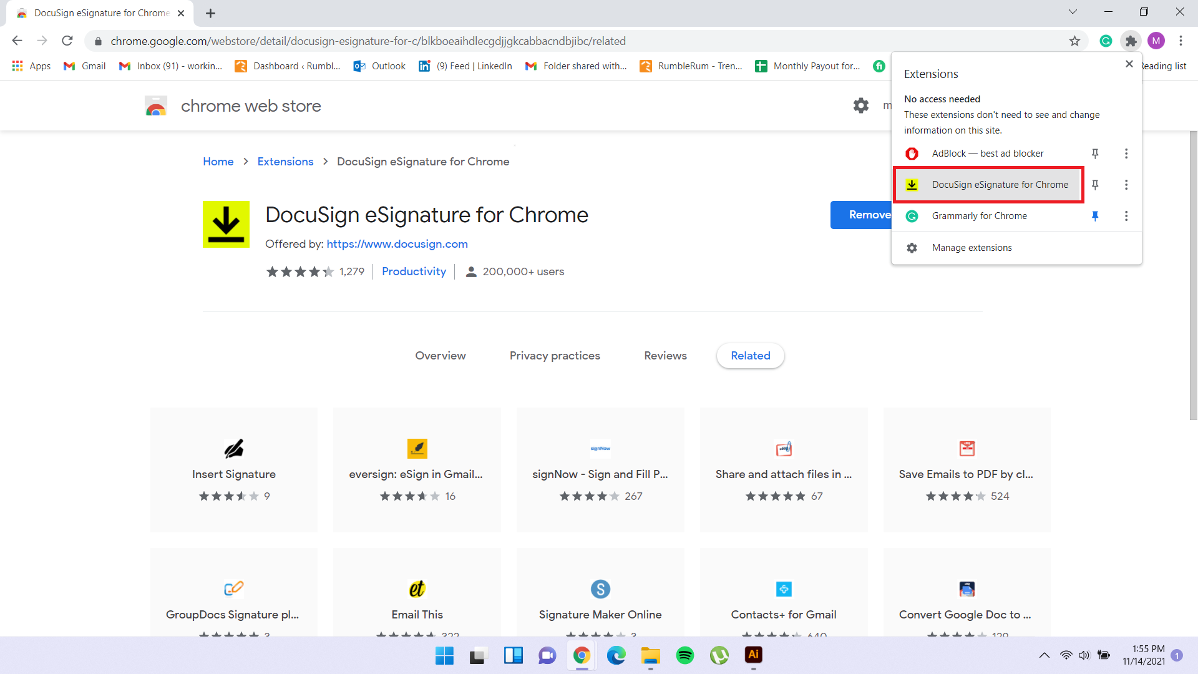Click Remove from Chrome button
This screenshot has height=674, width=1198.
pos(861,215)
